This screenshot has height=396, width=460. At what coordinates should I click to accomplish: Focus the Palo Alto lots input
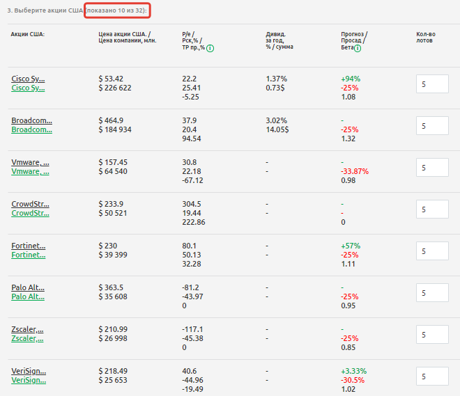click(x=432, y=293)
